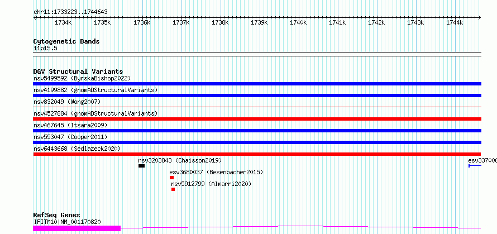This screenshot has width=497, height=234.
Task: Click the DGV Structural Variants track title
Action: point(78,71)
